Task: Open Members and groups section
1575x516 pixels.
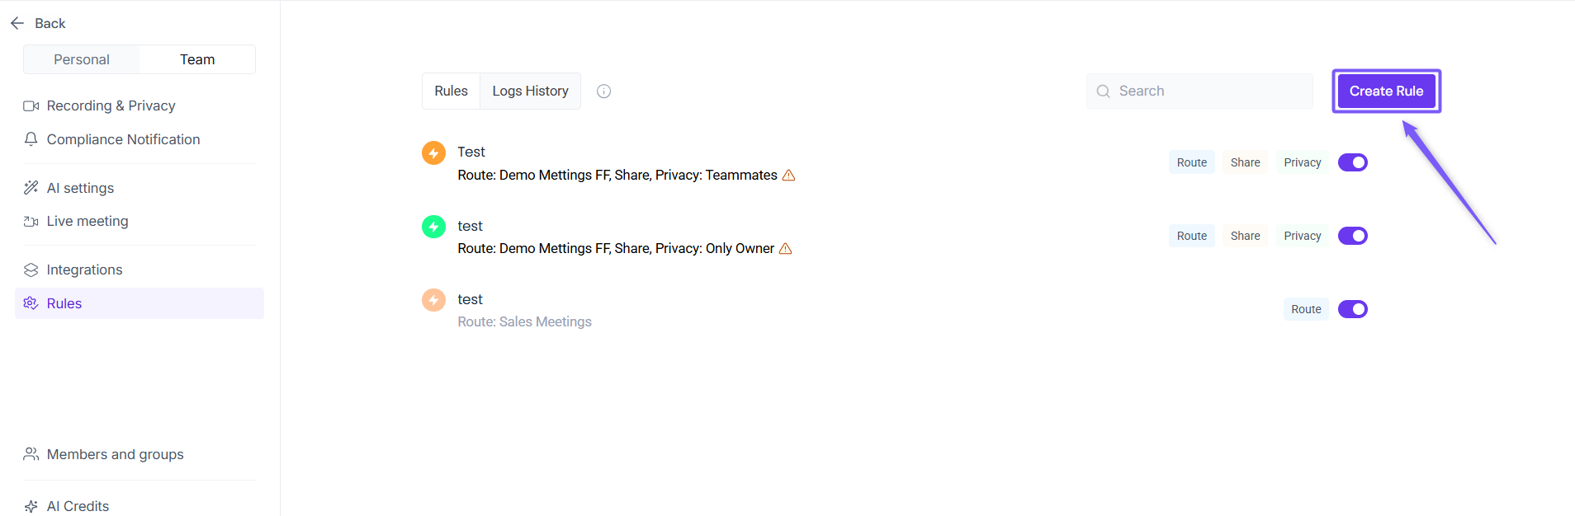Action: pos(115,454)
